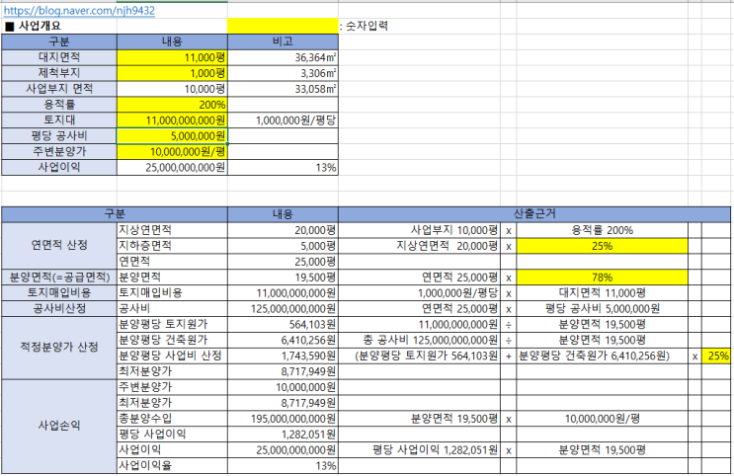Click the 비고 column header

[283, 41]
